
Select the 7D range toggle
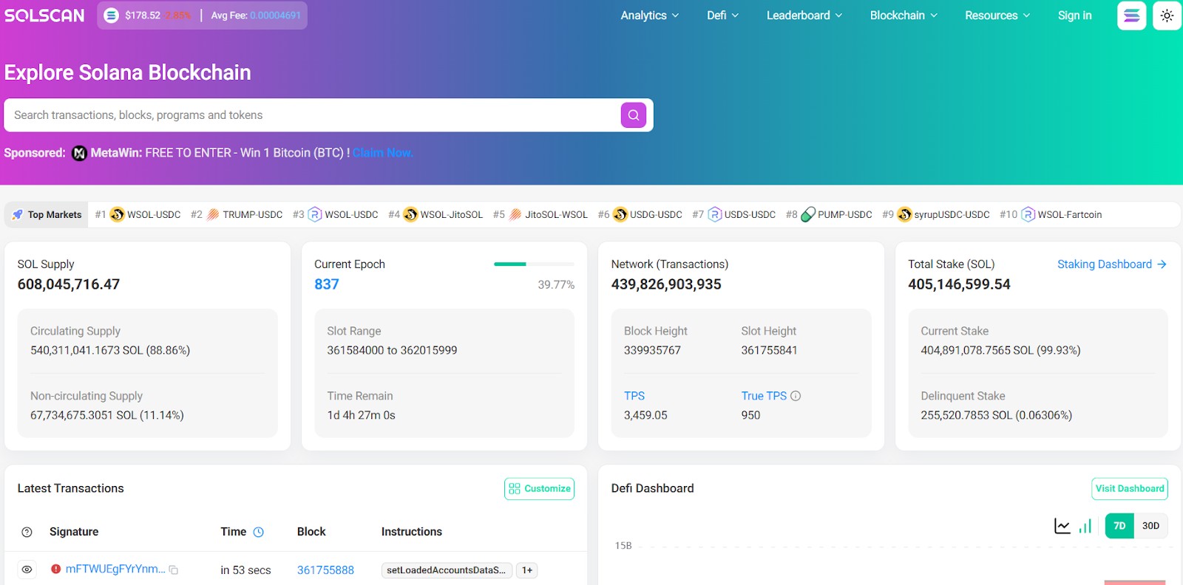click(x=1119, y=526)
